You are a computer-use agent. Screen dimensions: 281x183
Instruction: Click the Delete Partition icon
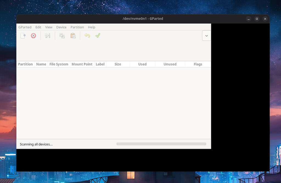click(33, 36)
